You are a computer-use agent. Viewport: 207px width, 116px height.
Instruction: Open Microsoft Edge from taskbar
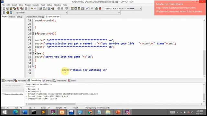(x=15, y=112)
